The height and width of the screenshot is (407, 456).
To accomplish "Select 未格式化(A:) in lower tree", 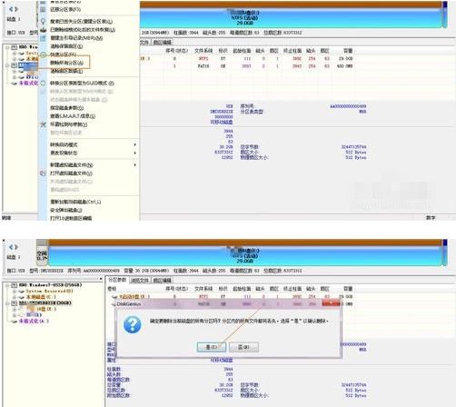I will point(34,321).
